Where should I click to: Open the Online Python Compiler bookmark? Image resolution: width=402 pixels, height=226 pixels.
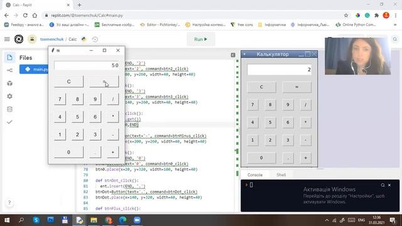356,24
